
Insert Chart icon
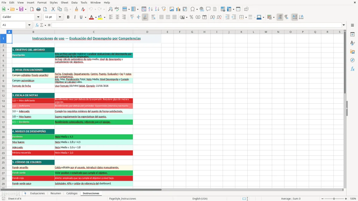(178, 9)
